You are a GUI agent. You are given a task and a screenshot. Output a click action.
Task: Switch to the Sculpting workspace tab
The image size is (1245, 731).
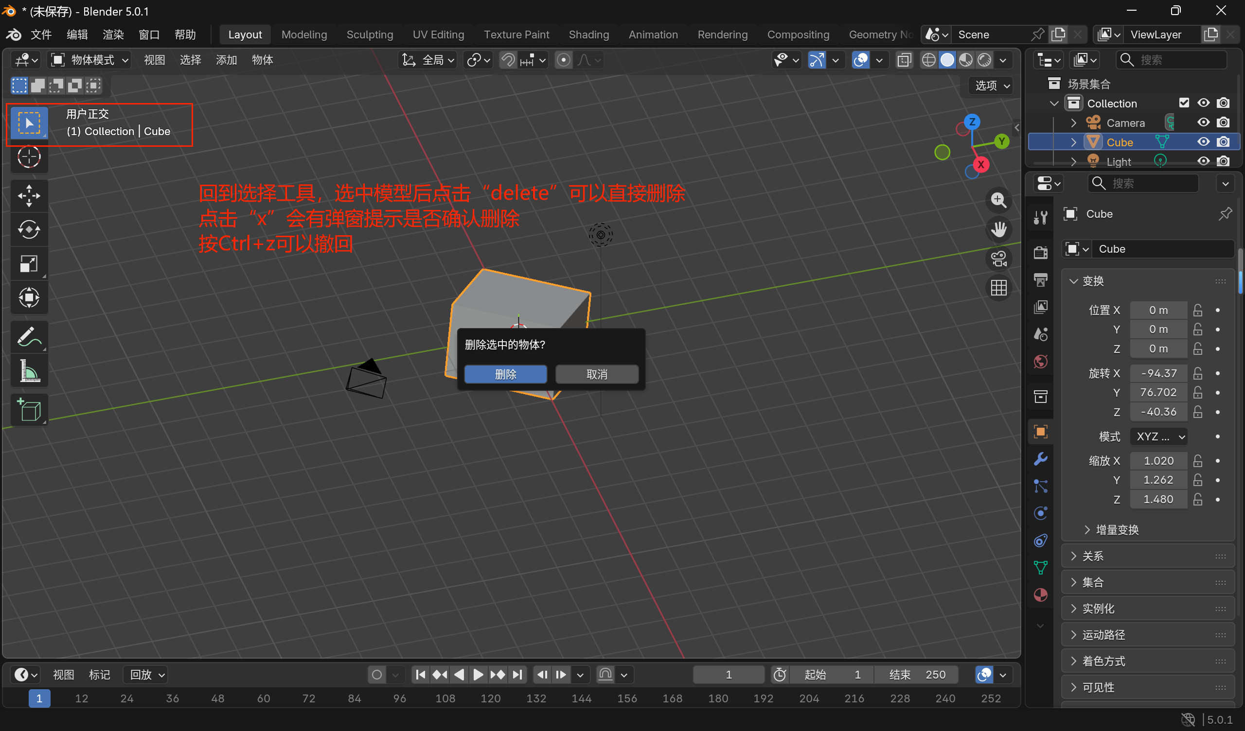coord(370,35)
